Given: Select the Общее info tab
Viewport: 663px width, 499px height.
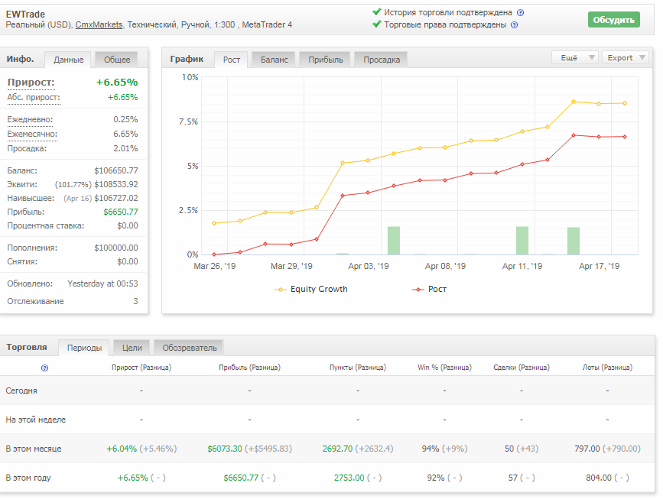Looking at the screenshot, I should coord(117,60).
